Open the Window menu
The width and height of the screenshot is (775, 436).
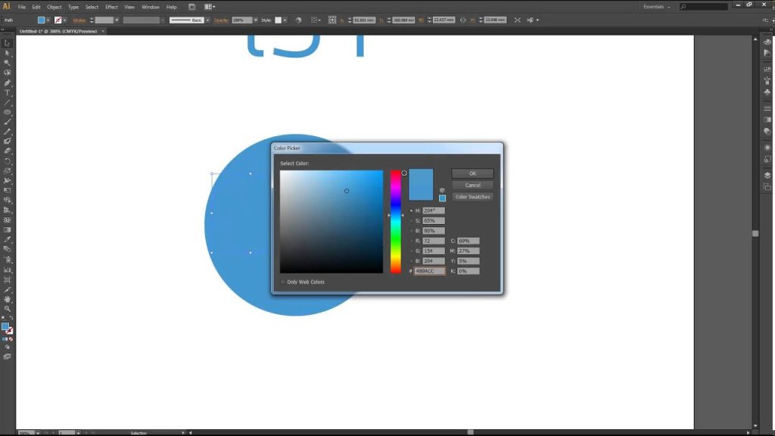(x=151, y=7)
